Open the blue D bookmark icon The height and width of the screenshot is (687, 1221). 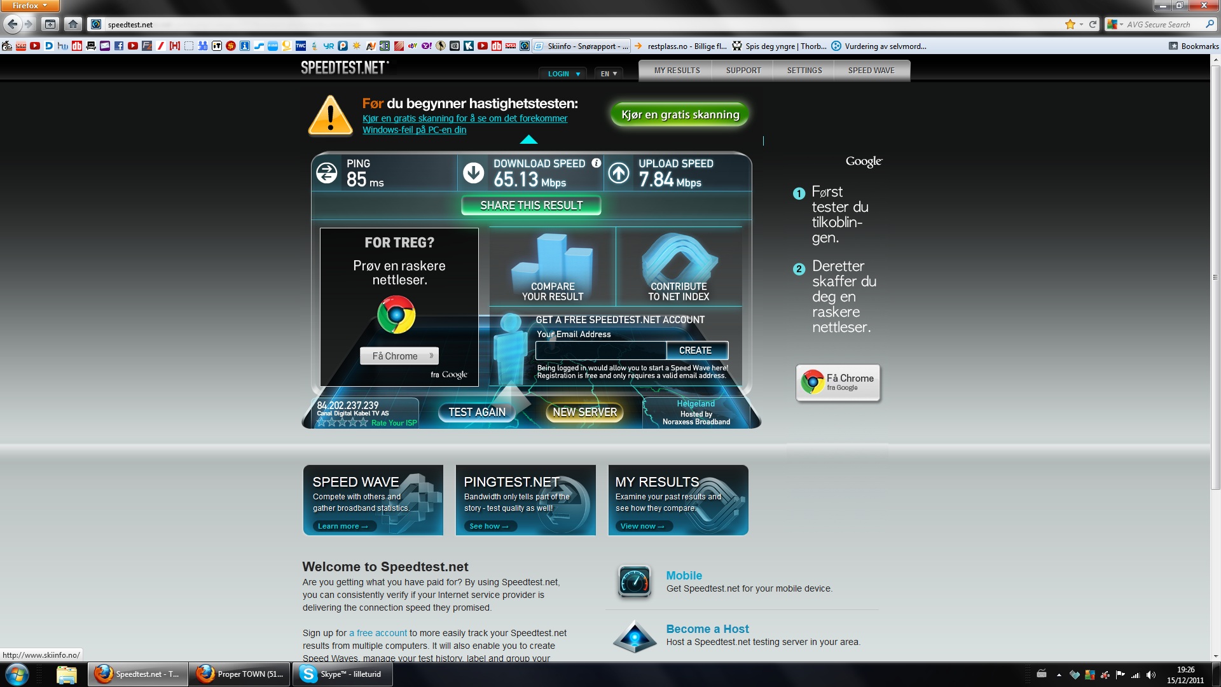pyautogui.click(x=49, y=46)
